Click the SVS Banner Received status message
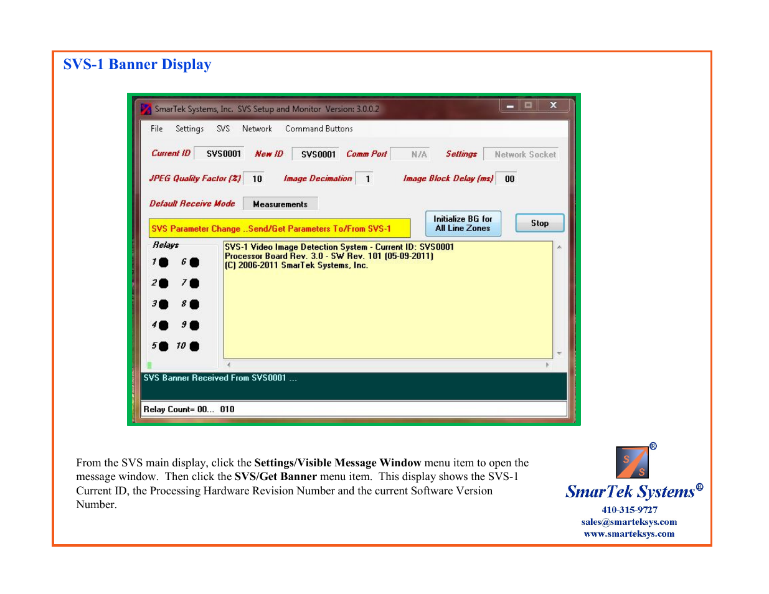 coord(220,378)
